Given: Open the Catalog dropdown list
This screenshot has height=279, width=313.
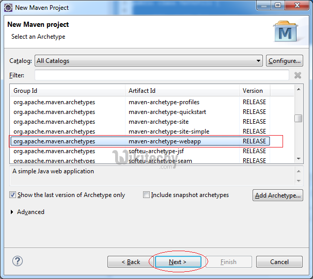Looking at the screenshot, I should tap(258, 61).
